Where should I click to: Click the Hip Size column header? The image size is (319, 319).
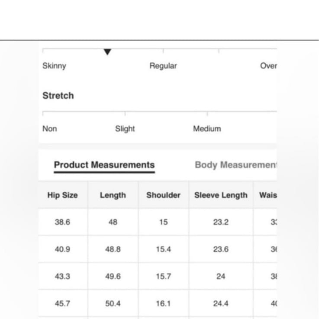pos(63,195)
